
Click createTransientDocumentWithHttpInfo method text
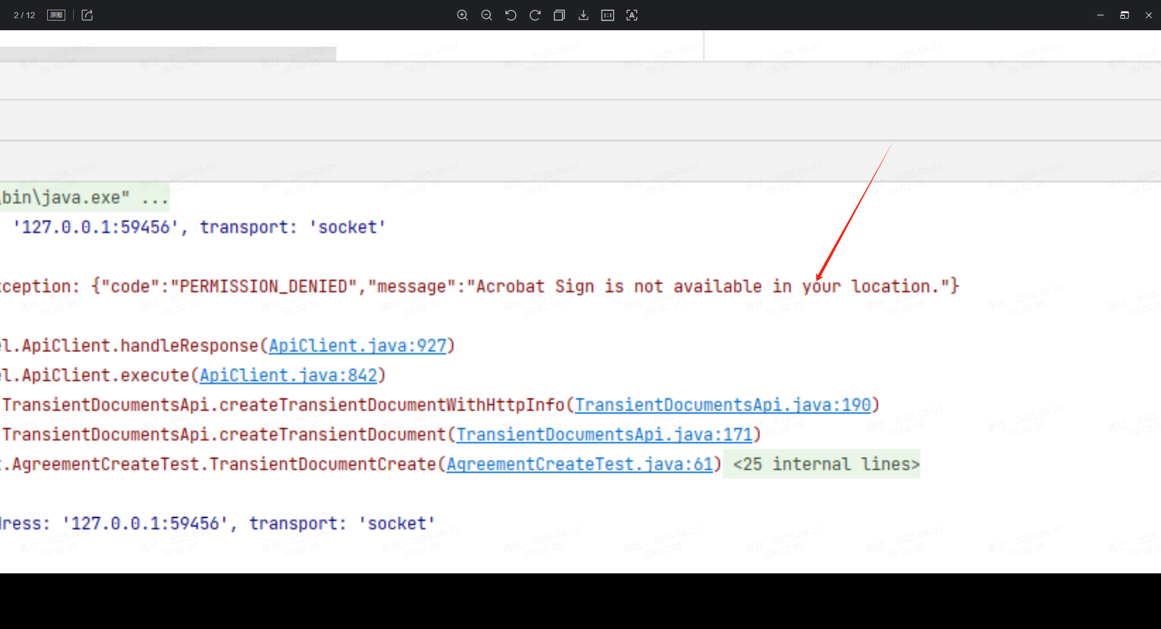click(391, 405)
